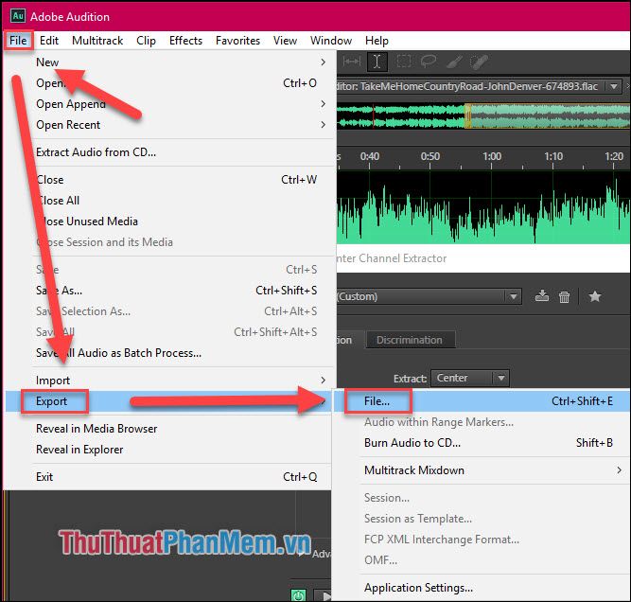Screen dimensions: 631x602
Task: Open the View menu
Action: coord(285,41)
